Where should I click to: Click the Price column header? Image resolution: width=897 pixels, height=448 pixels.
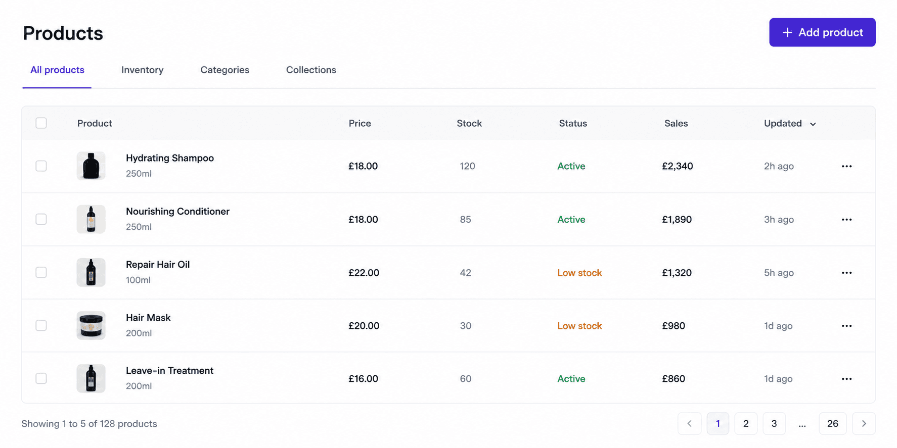[x=360, y=123]
